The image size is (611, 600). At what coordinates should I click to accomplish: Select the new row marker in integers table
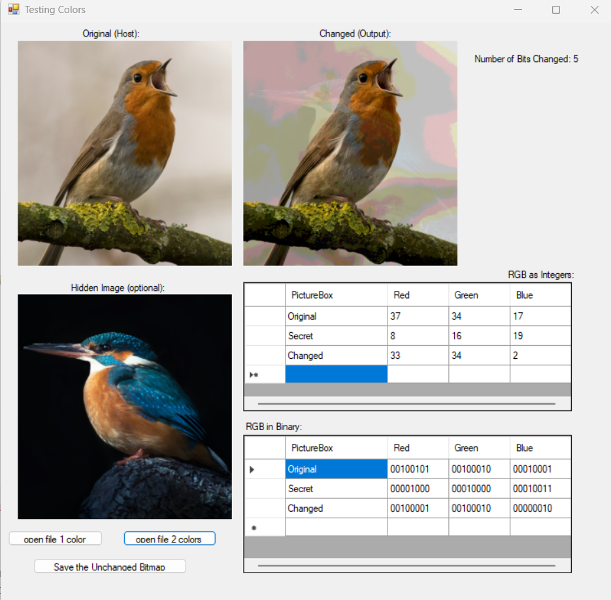click(264, 375)
